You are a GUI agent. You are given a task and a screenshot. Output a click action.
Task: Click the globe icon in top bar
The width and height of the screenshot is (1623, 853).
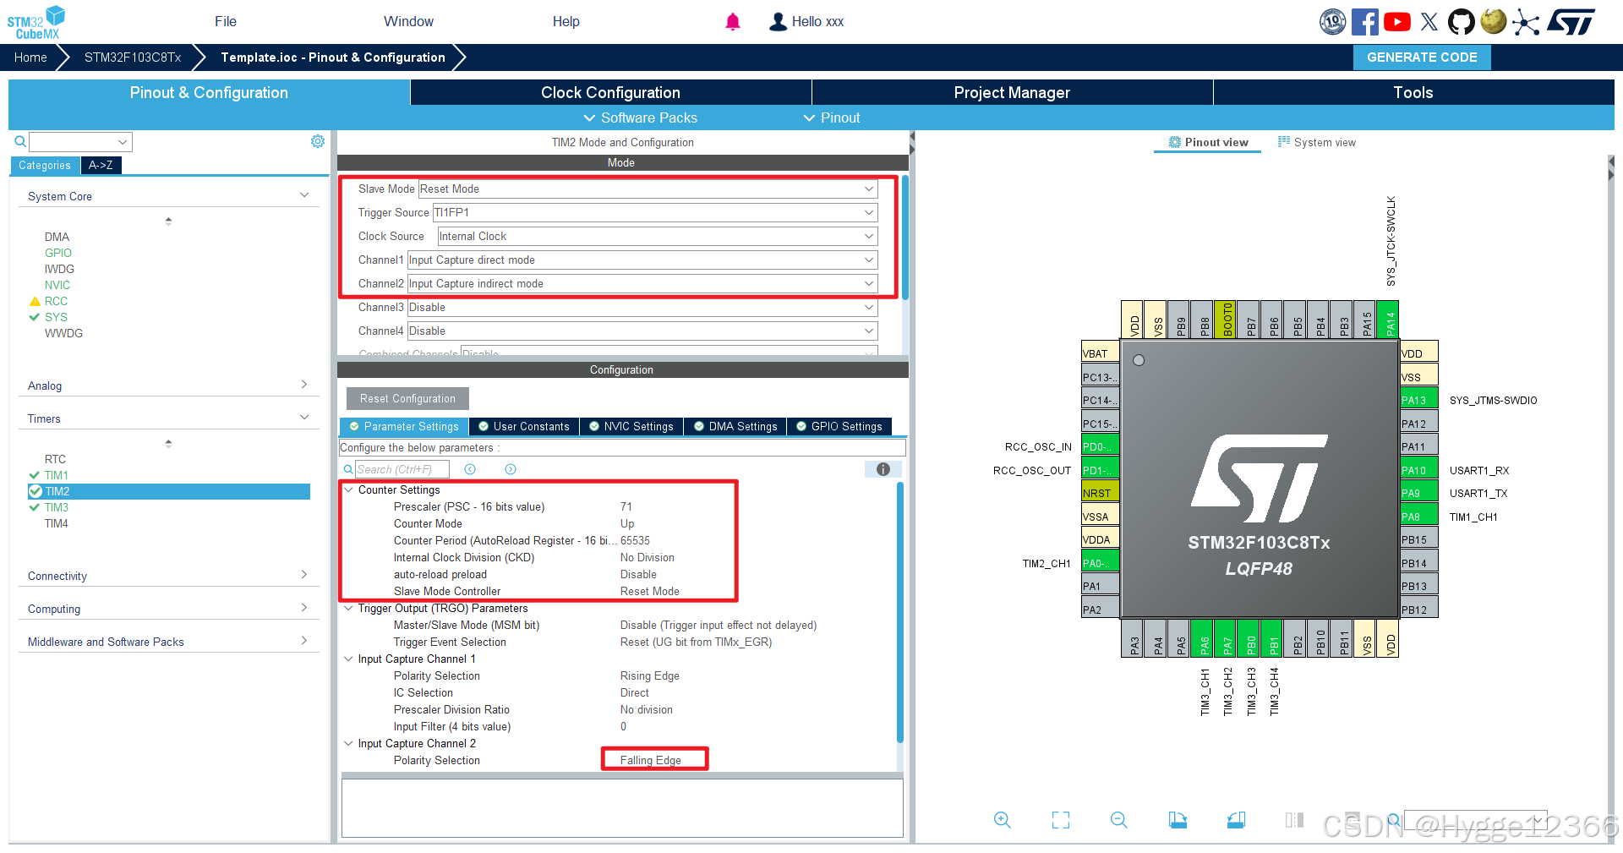(x=1494, y=22)
